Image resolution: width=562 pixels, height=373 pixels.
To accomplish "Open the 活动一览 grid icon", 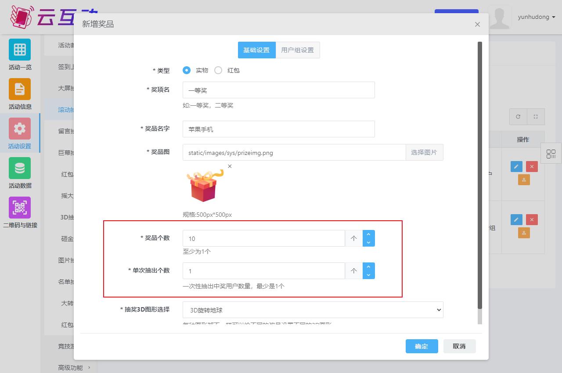I will click(20, 50).
